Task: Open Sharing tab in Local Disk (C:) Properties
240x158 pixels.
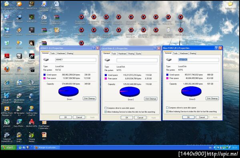Action: pyautogui.click(x=131, y=54)
